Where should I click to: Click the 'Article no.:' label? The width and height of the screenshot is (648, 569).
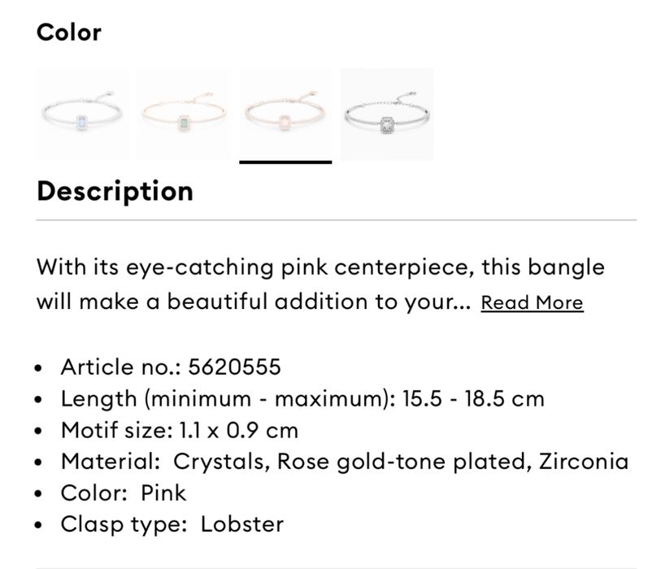tap(121, 367)
